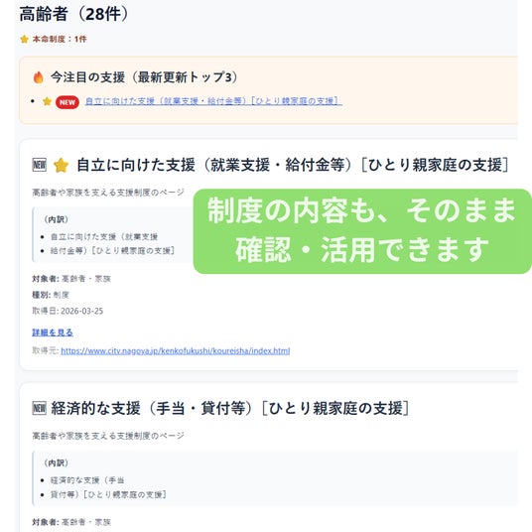
Task: Click the 対象者: 高齢者・家族 line in the first card
Action: pos(71,279)
